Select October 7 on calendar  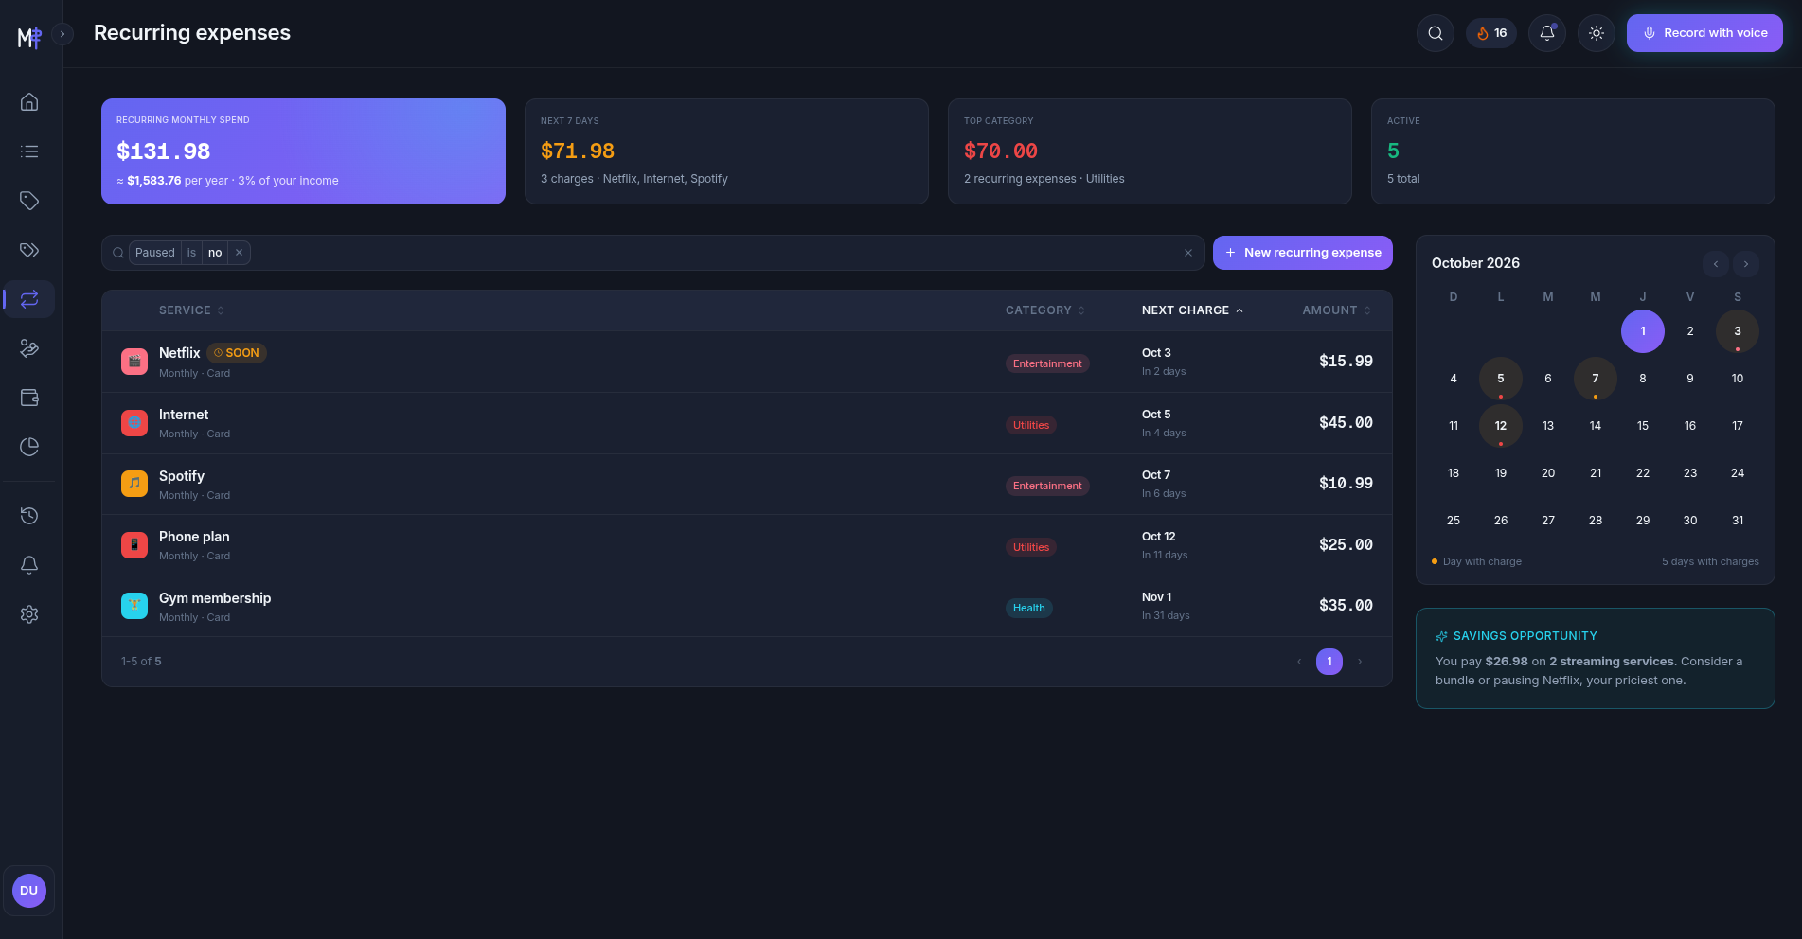(1596, 379)
